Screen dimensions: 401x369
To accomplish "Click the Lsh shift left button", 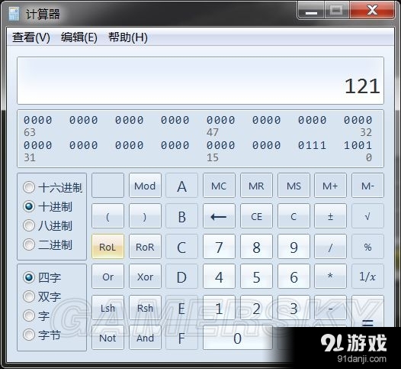I will point(107,307).
